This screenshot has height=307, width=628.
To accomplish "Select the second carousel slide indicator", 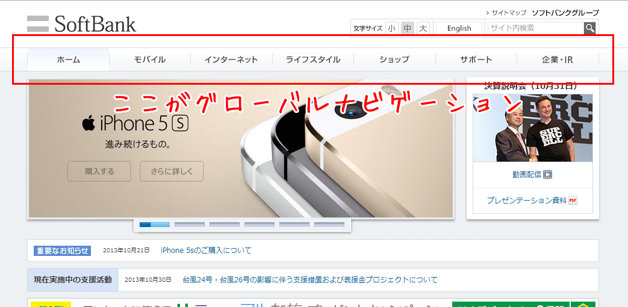I will 190,225.
